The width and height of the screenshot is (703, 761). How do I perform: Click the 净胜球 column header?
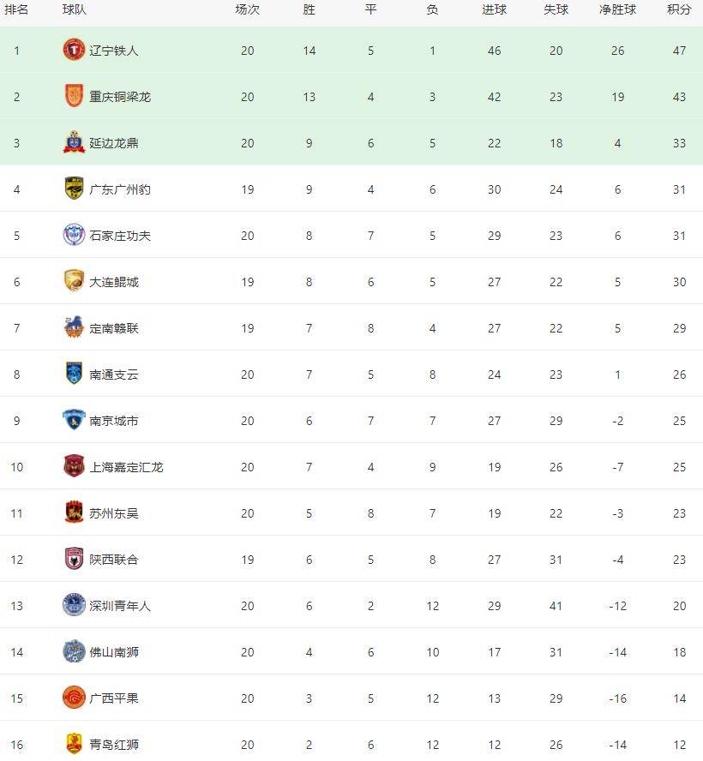coord(617,9)
